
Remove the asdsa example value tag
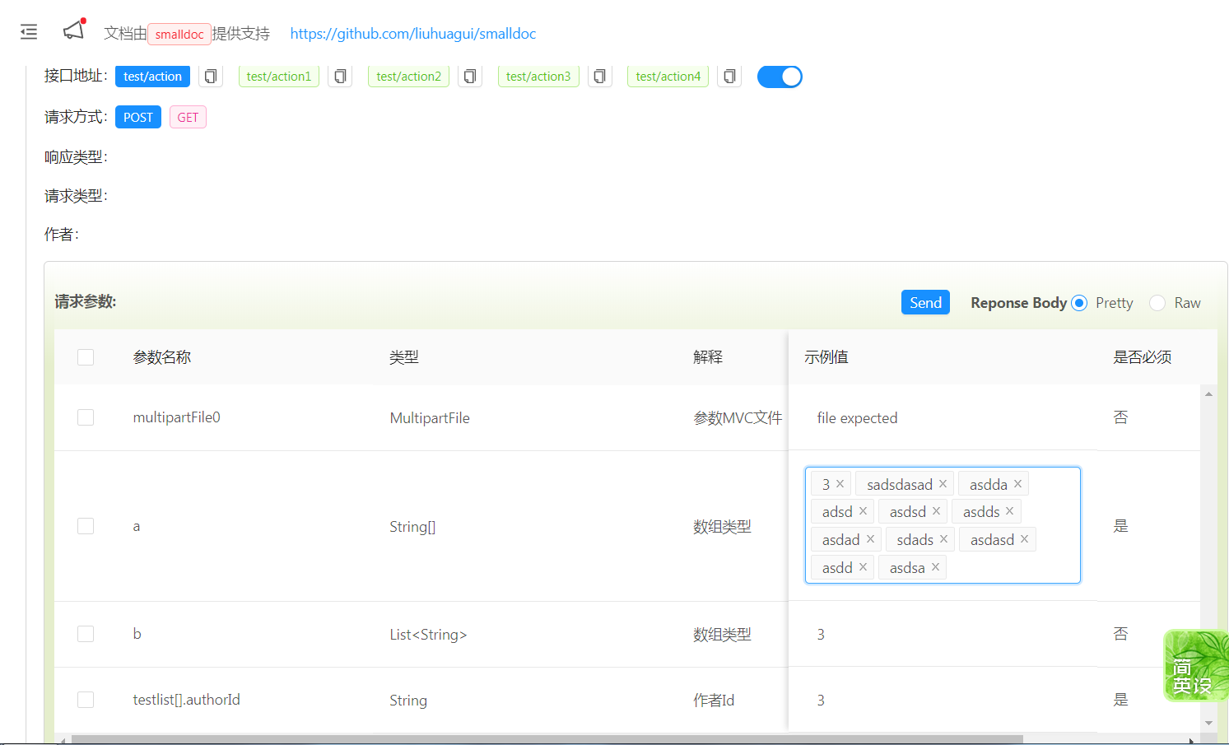tap(935, 566)
